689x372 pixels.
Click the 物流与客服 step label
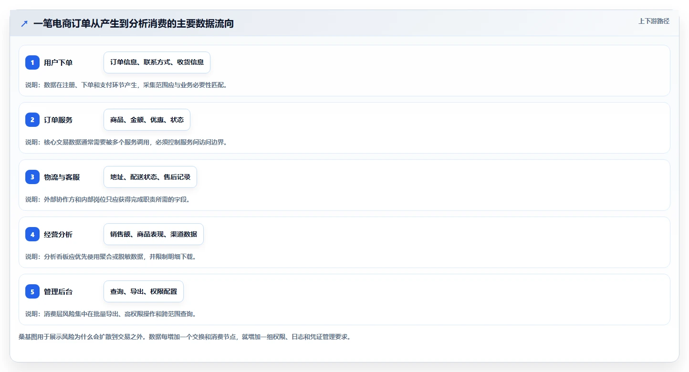pos(62,177)
